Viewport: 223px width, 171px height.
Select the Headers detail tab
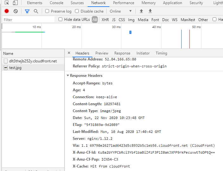click(x=82, y=53)
